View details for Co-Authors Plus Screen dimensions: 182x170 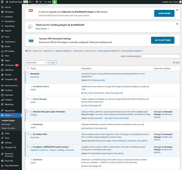(142, 141)
